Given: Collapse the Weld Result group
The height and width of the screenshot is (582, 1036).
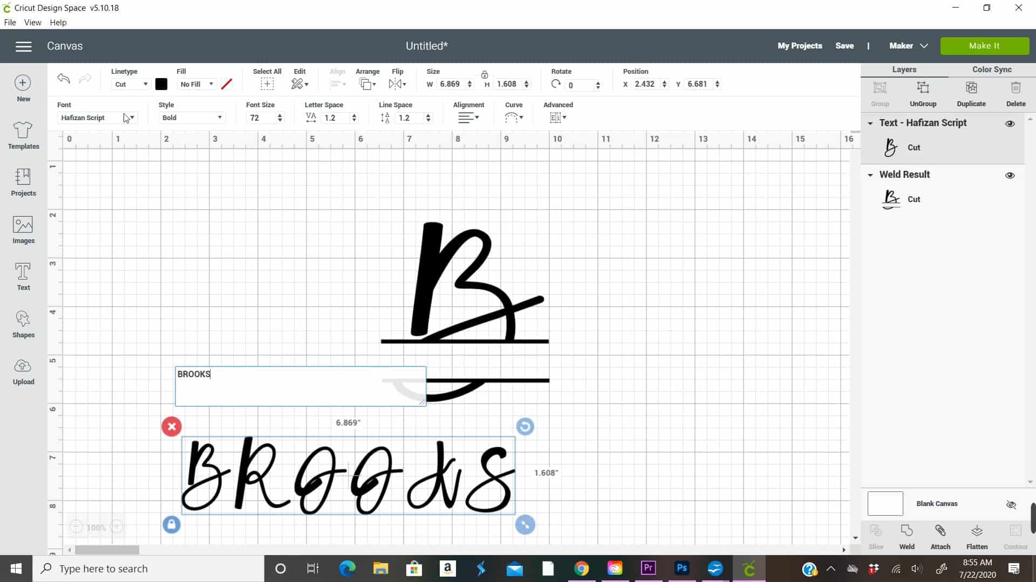Looking at the screenshot, I should [x=870, y=175].
